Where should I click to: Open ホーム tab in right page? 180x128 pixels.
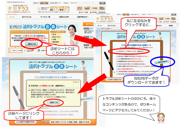click(100, 25)
